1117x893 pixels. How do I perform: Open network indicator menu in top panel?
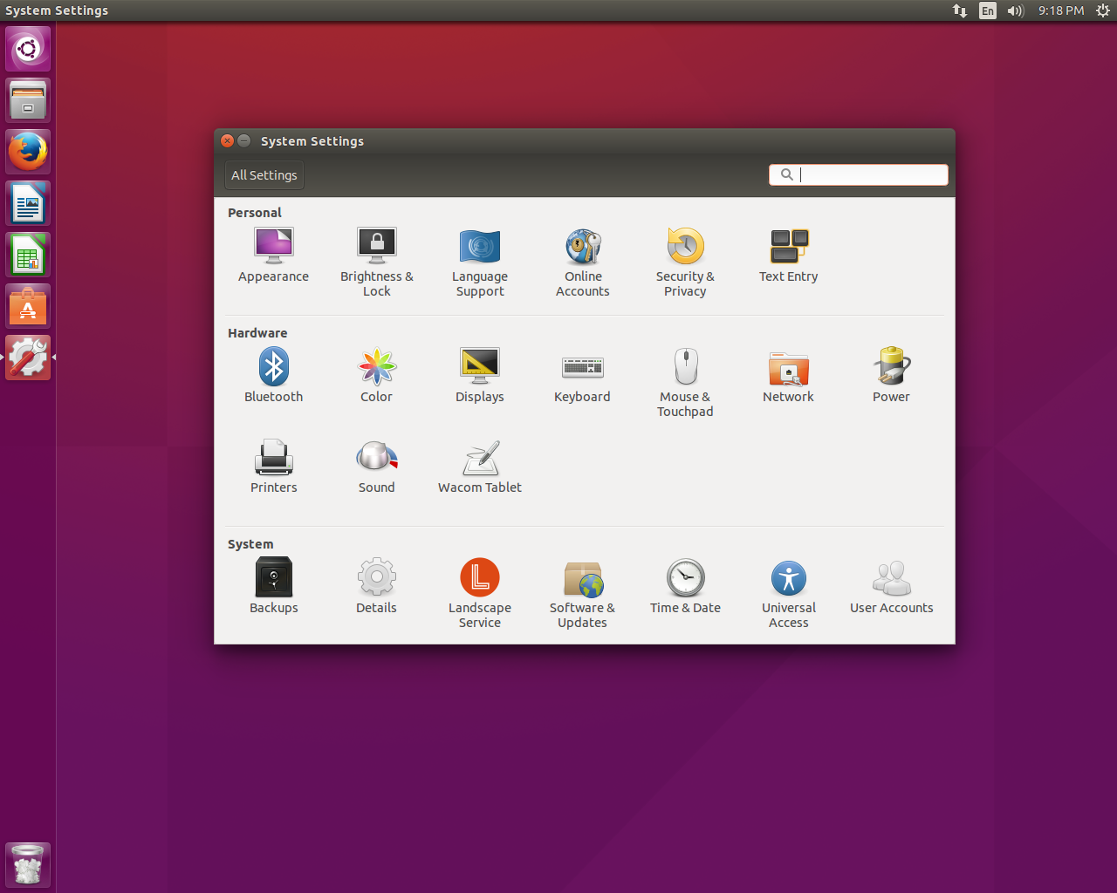(x=960, y=10)
